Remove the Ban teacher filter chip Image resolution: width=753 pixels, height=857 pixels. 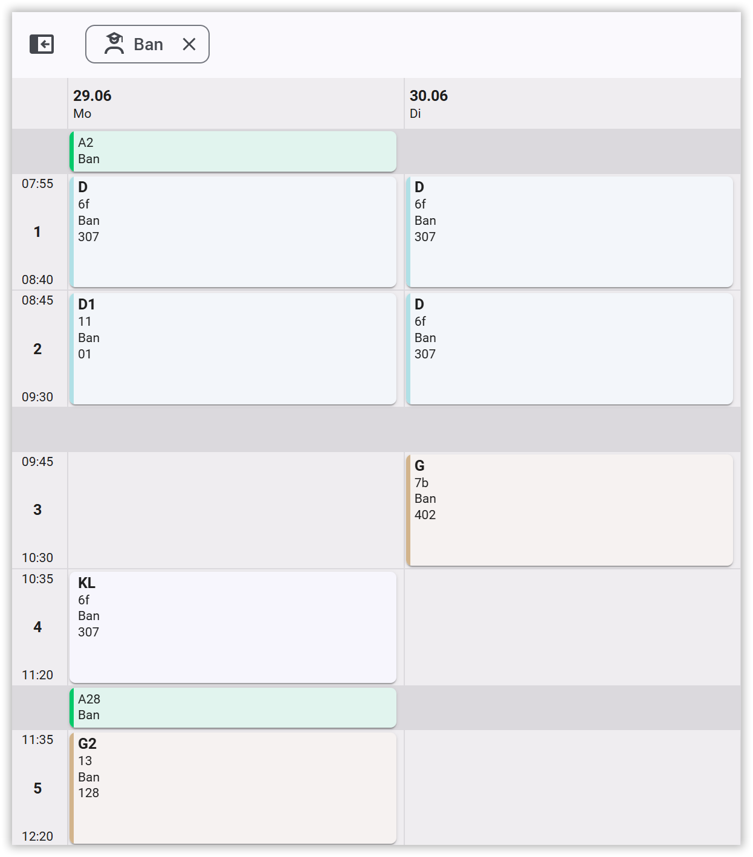[x=189, y=44]
